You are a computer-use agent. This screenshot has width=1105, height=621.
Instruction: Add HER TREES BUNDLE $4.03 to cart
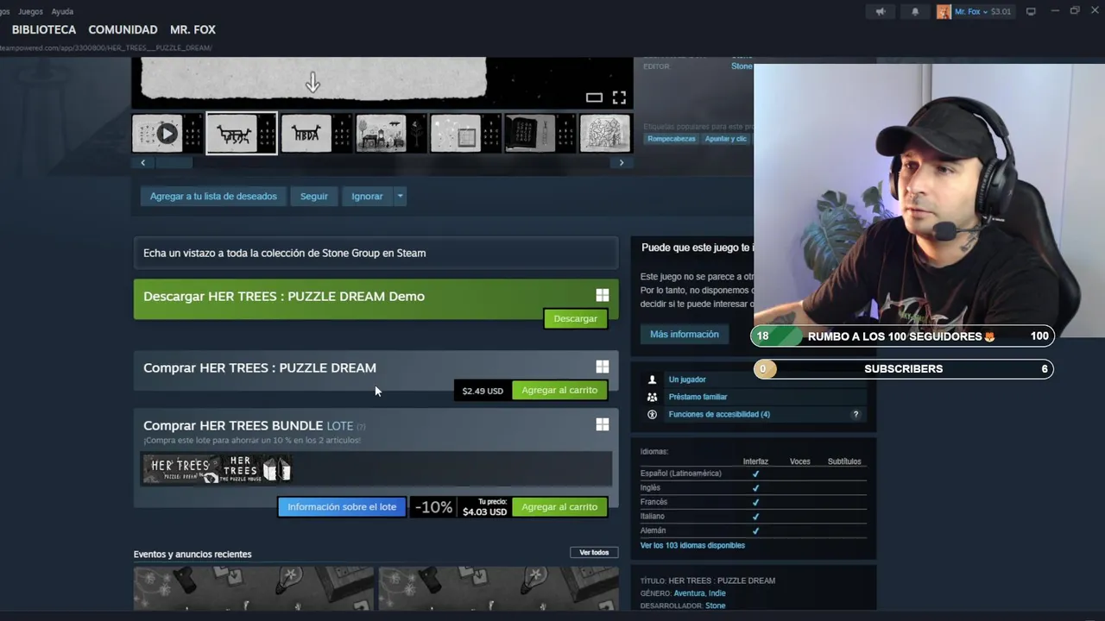559,506
